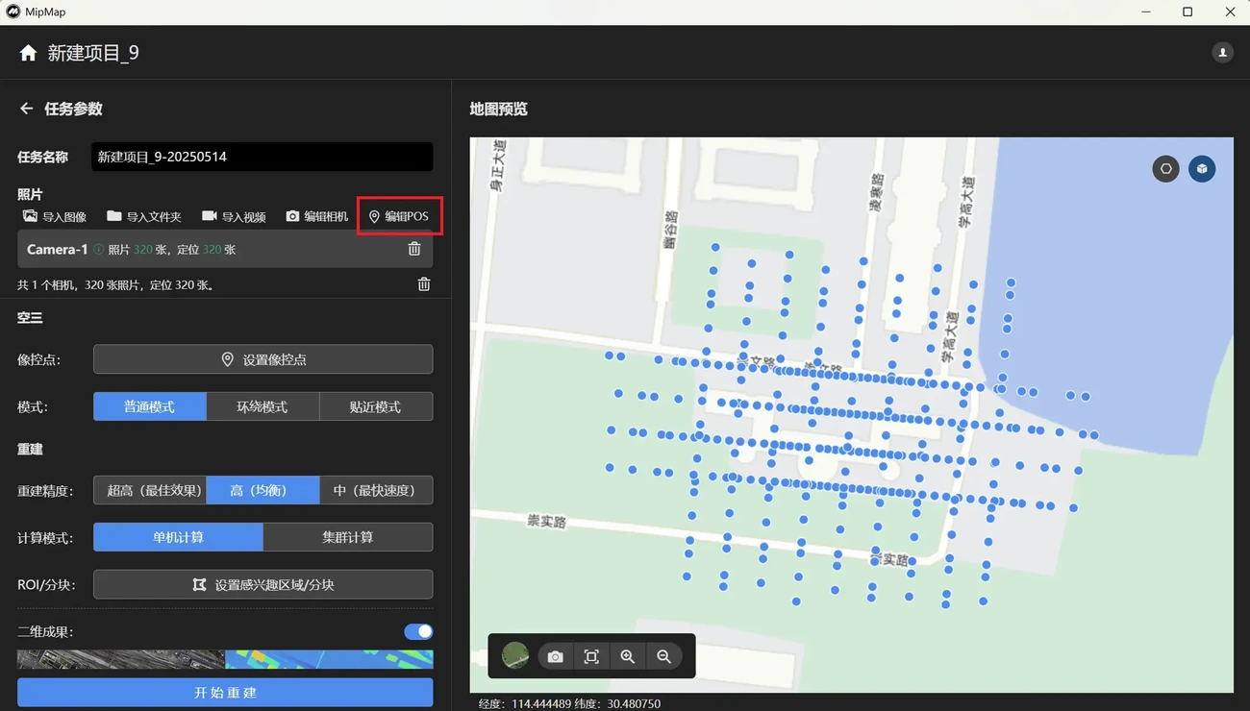The height and width of the screenshot is (711, 1250).
Task: Zoom out on the map preview
Action: pyautogui.click(x=663, y=656)
